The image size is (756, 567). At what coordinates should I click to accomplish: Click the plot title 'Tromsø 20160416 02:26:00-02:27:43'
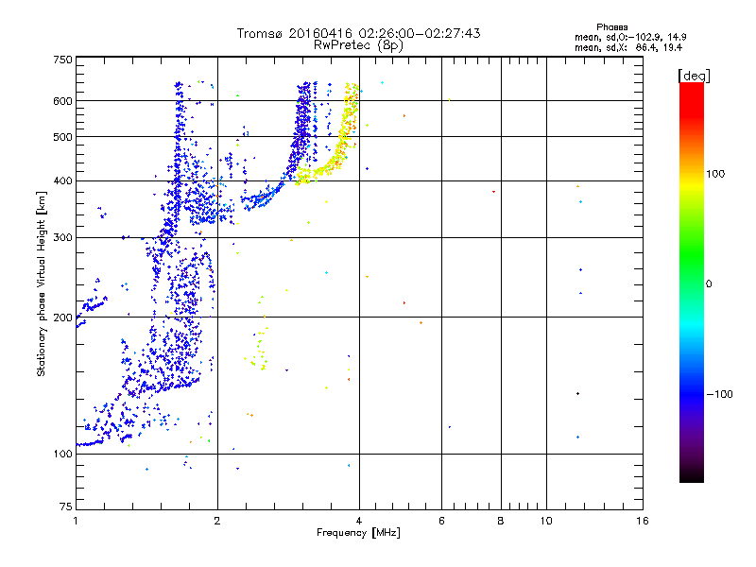coord(359,33)
